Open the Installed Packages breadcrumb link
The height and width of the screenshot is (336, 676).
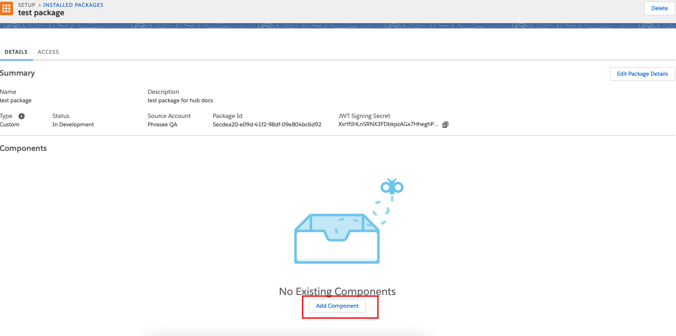(73, 5)
